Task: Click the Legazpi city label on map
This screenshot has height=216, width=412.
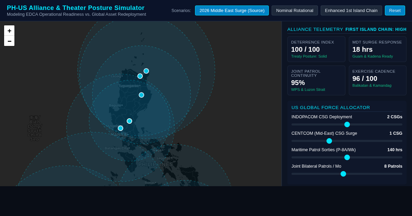Action: click(x=164, y=158)
